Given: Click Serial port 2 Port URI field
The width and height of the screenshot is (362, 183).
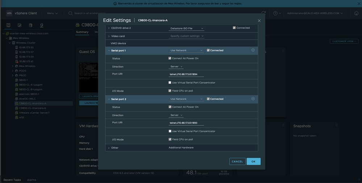Looking at the screenshot, I should tap(186, 123).
